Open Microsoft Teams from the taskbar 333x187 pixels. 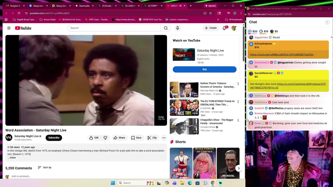point(174,183)
